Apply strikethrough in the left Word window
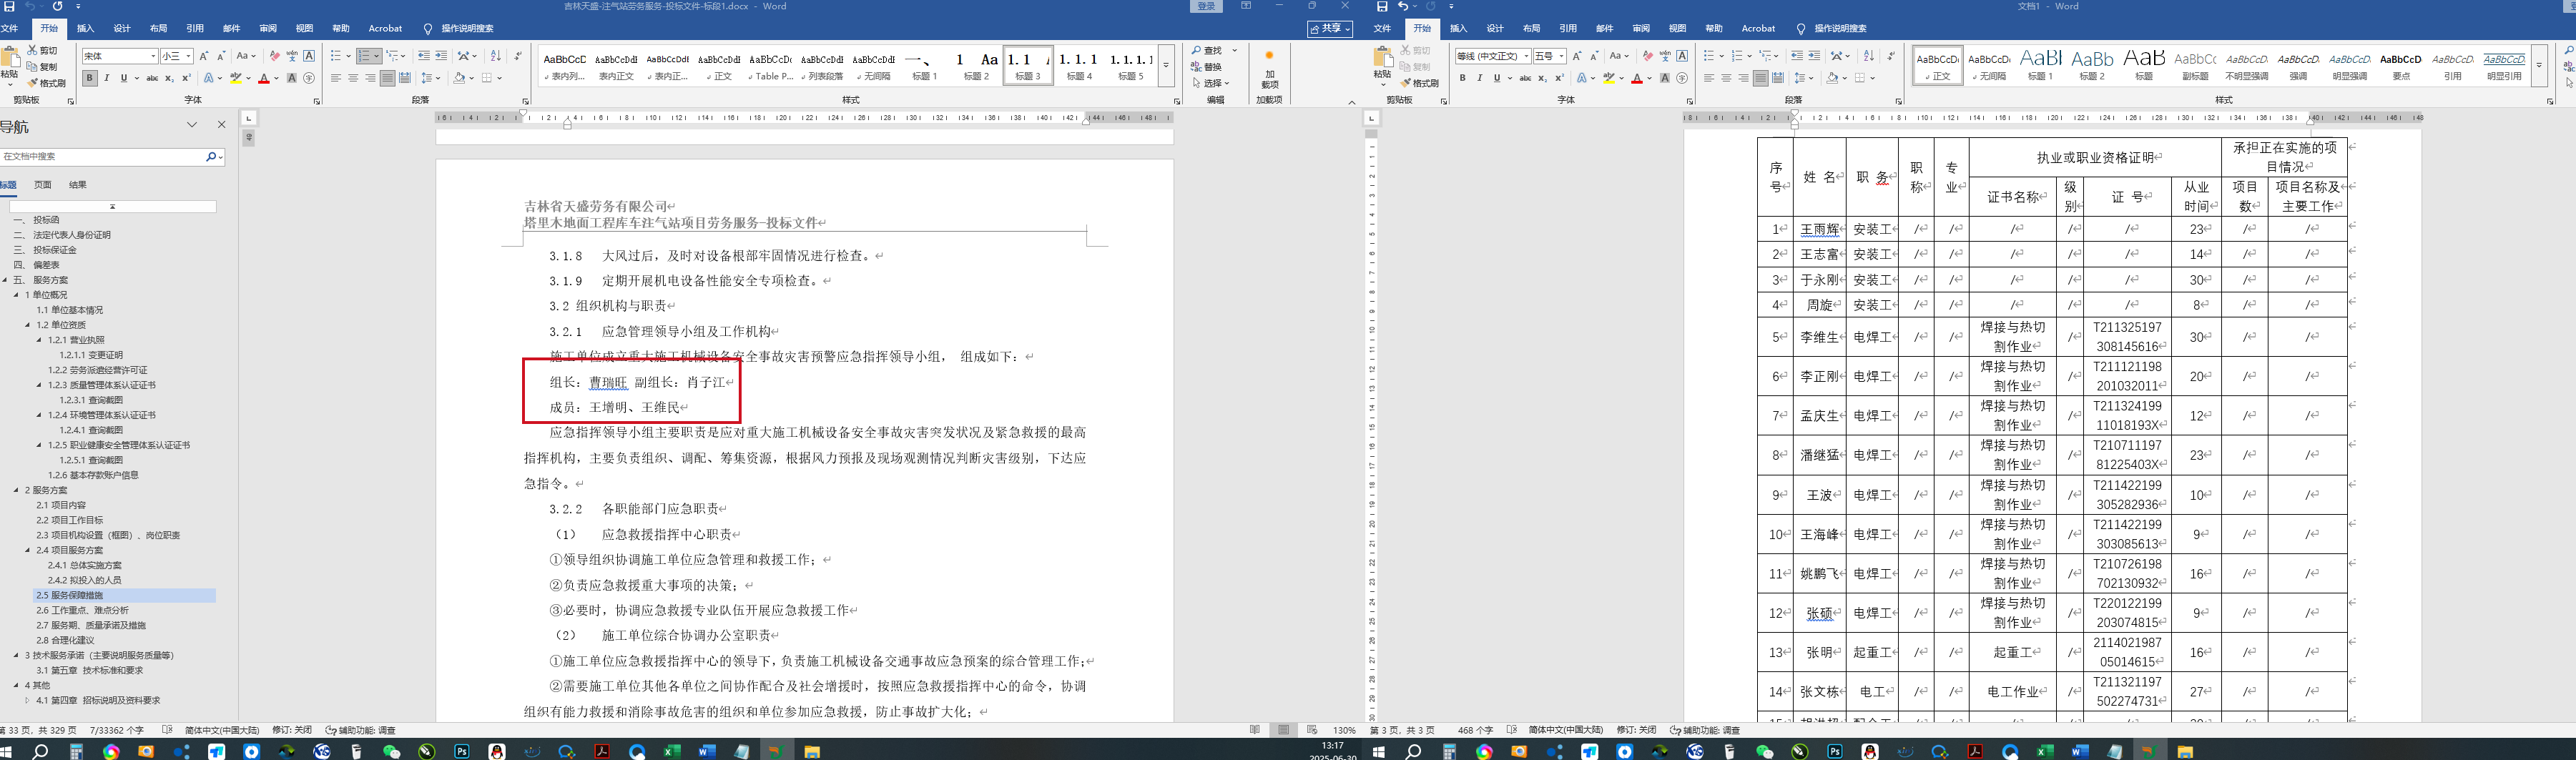This screenshot has height=760, width=2576. click(152, 78)
